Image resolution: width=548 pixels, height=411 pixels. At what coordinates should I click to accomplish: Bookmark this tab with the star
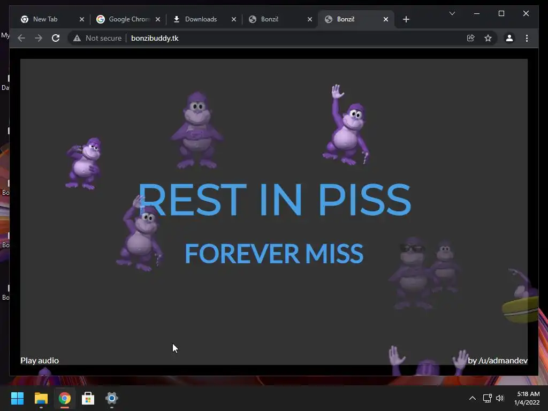click(488, 38)
